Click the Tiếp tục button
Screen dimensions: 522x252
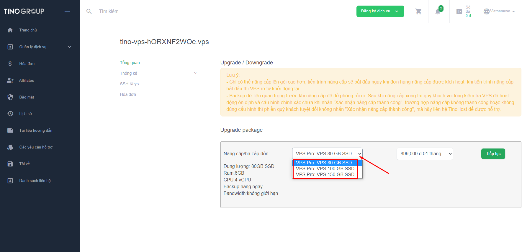pyautogui.click(x=493, y=154)
